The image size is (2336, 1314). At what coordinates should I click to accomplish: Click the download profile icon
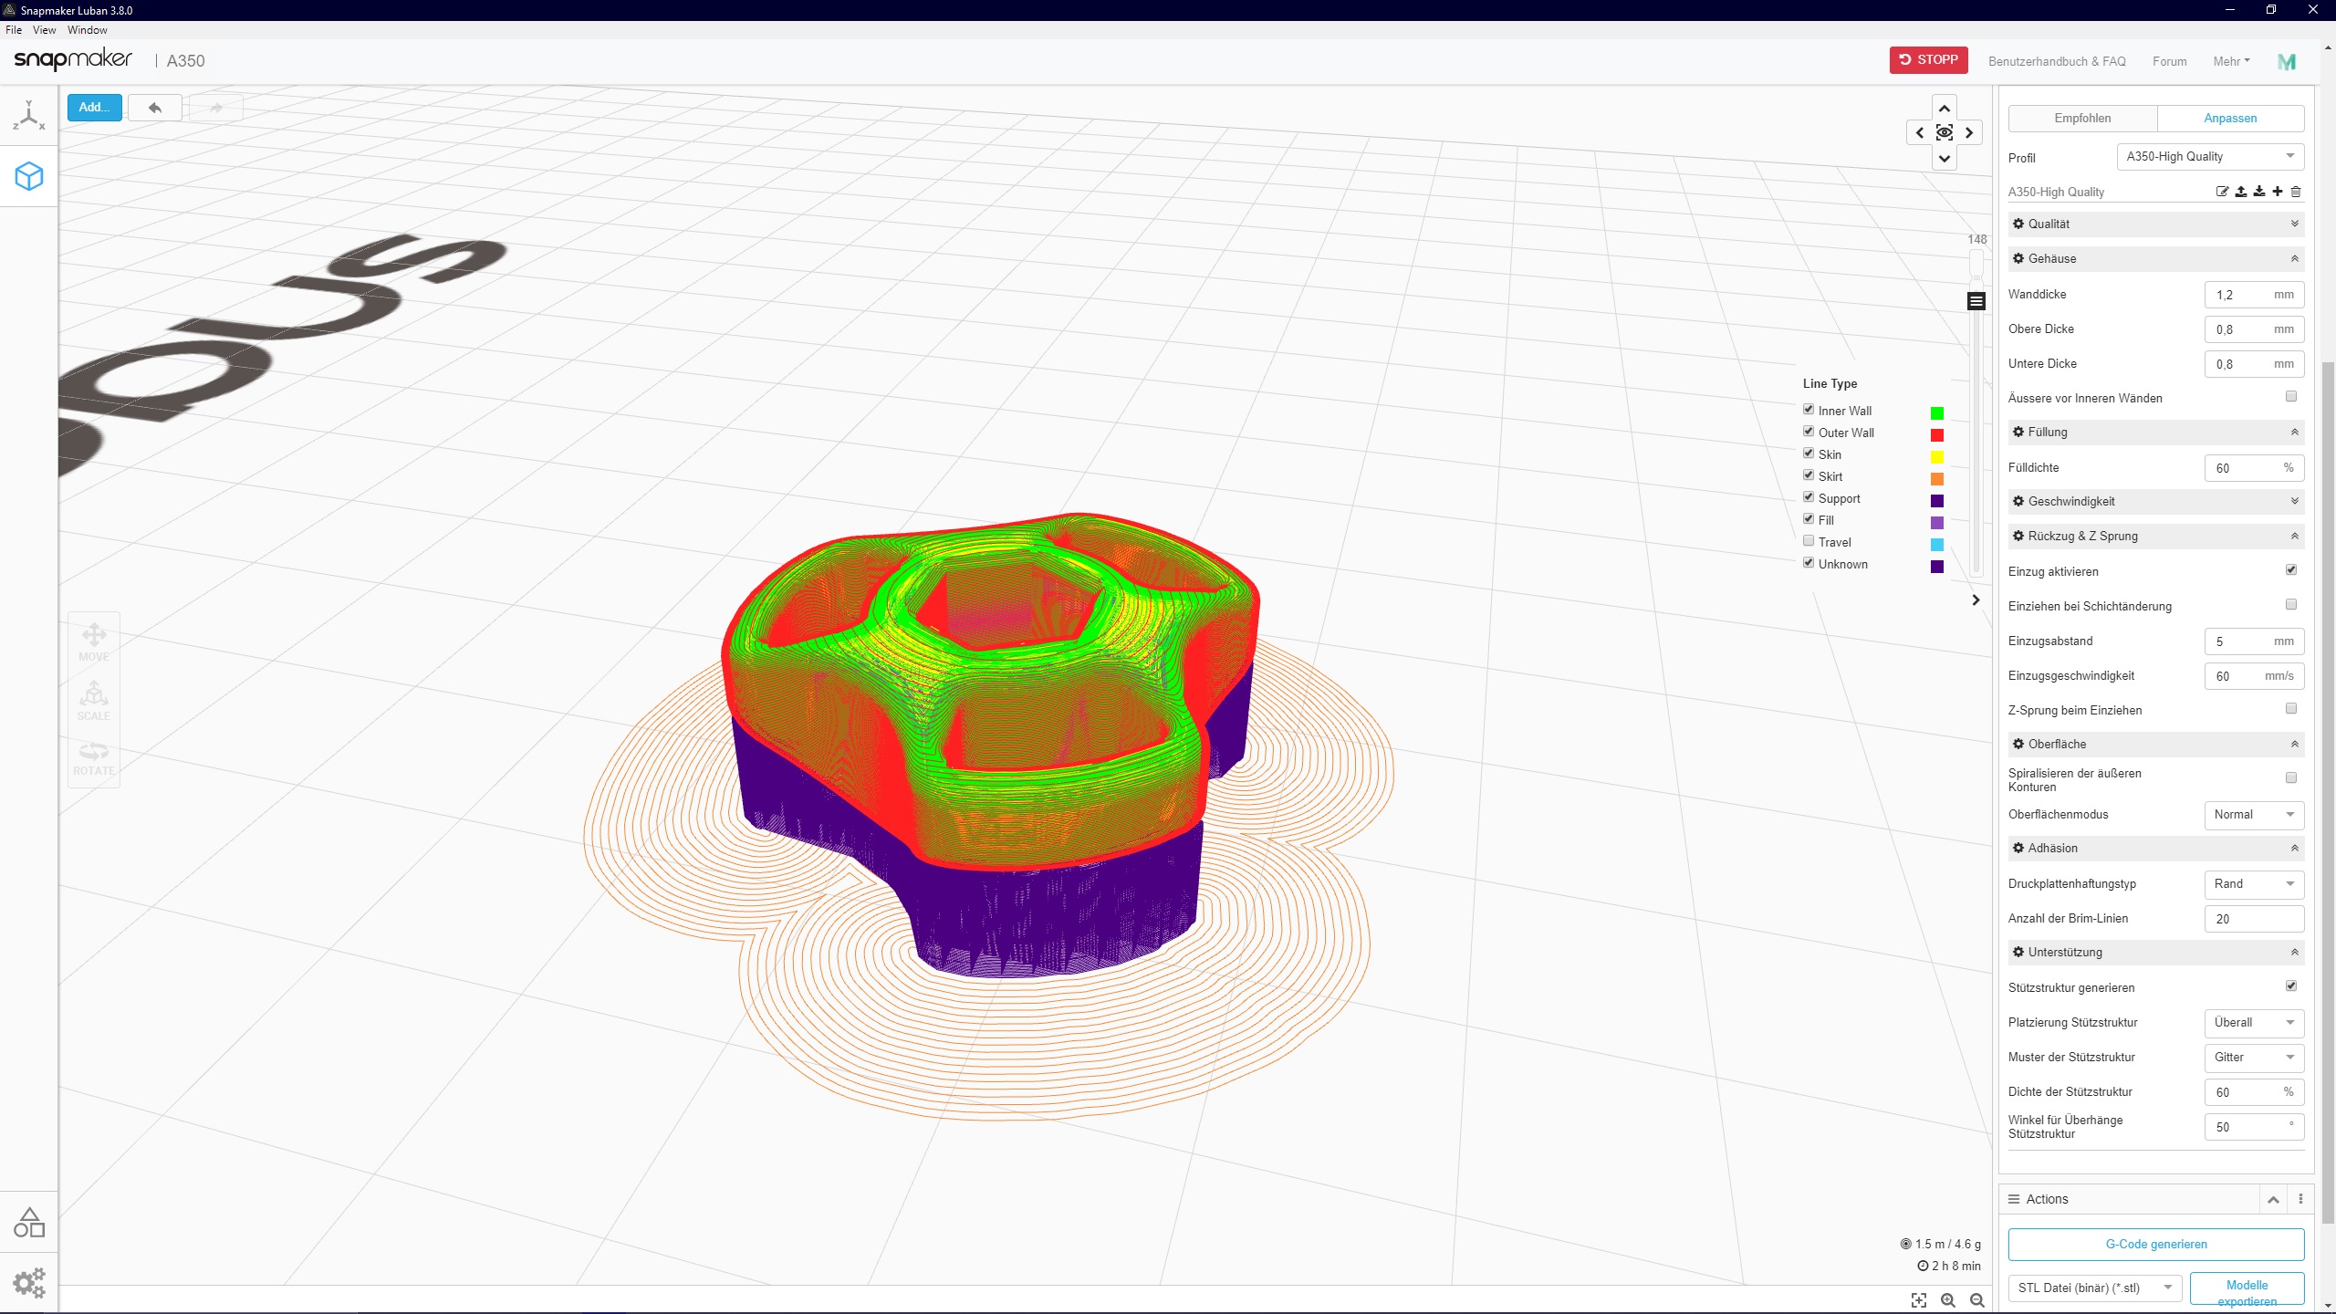pyautogui.click(x=2259, y=192)
